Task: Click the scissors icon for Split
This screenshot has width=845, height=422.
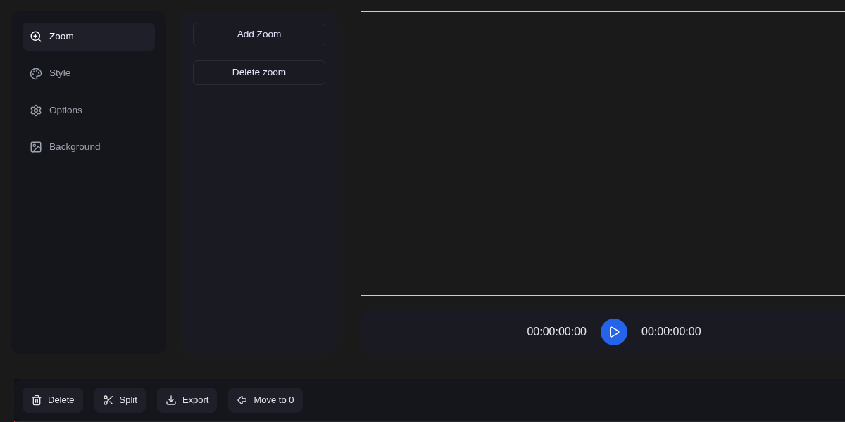Action: [x=108, y=400]
